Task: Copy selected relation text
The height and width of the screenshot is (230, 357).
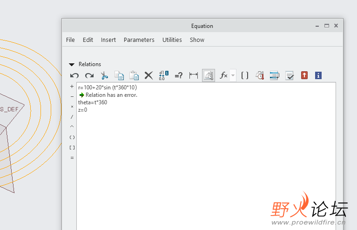Action: pyautogui.click(x=119, y=75)
